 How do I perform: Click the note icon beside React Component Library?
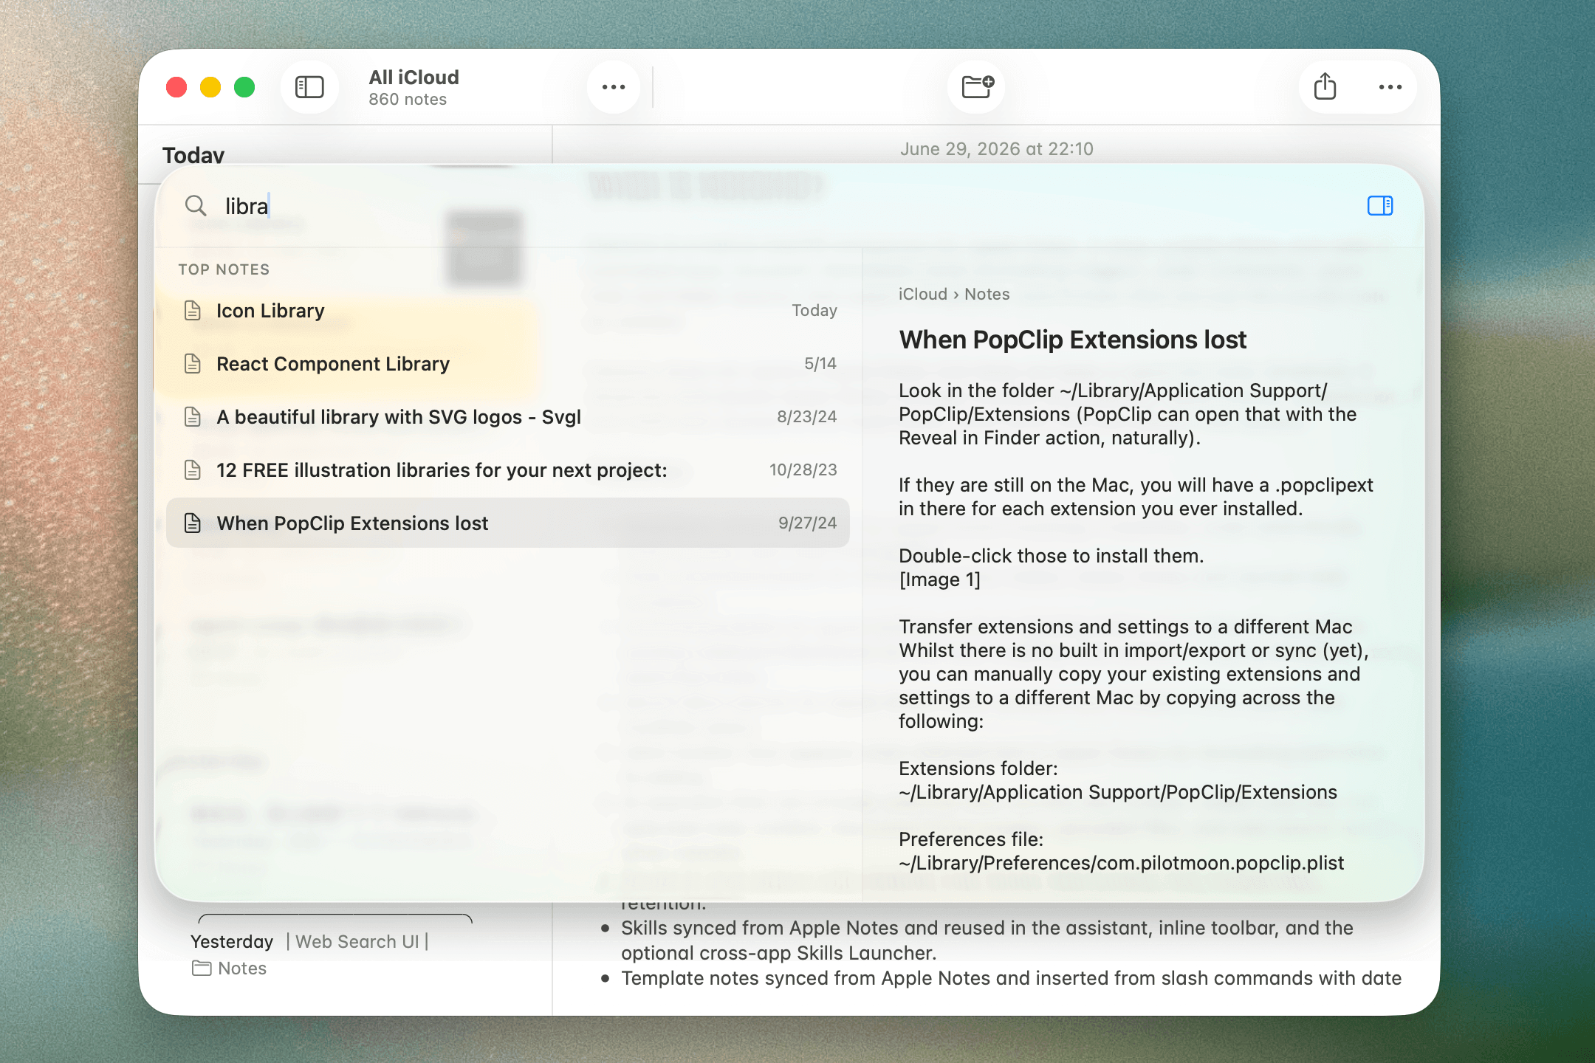tap(193, 364)
